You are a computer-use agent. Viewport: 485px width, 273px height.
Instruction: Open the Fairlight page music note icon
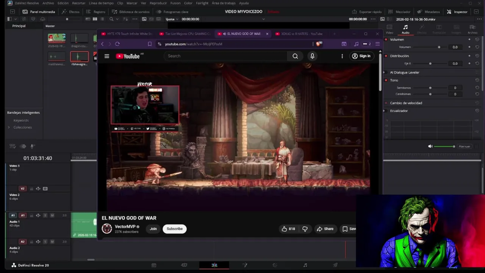tap(305, 265)
